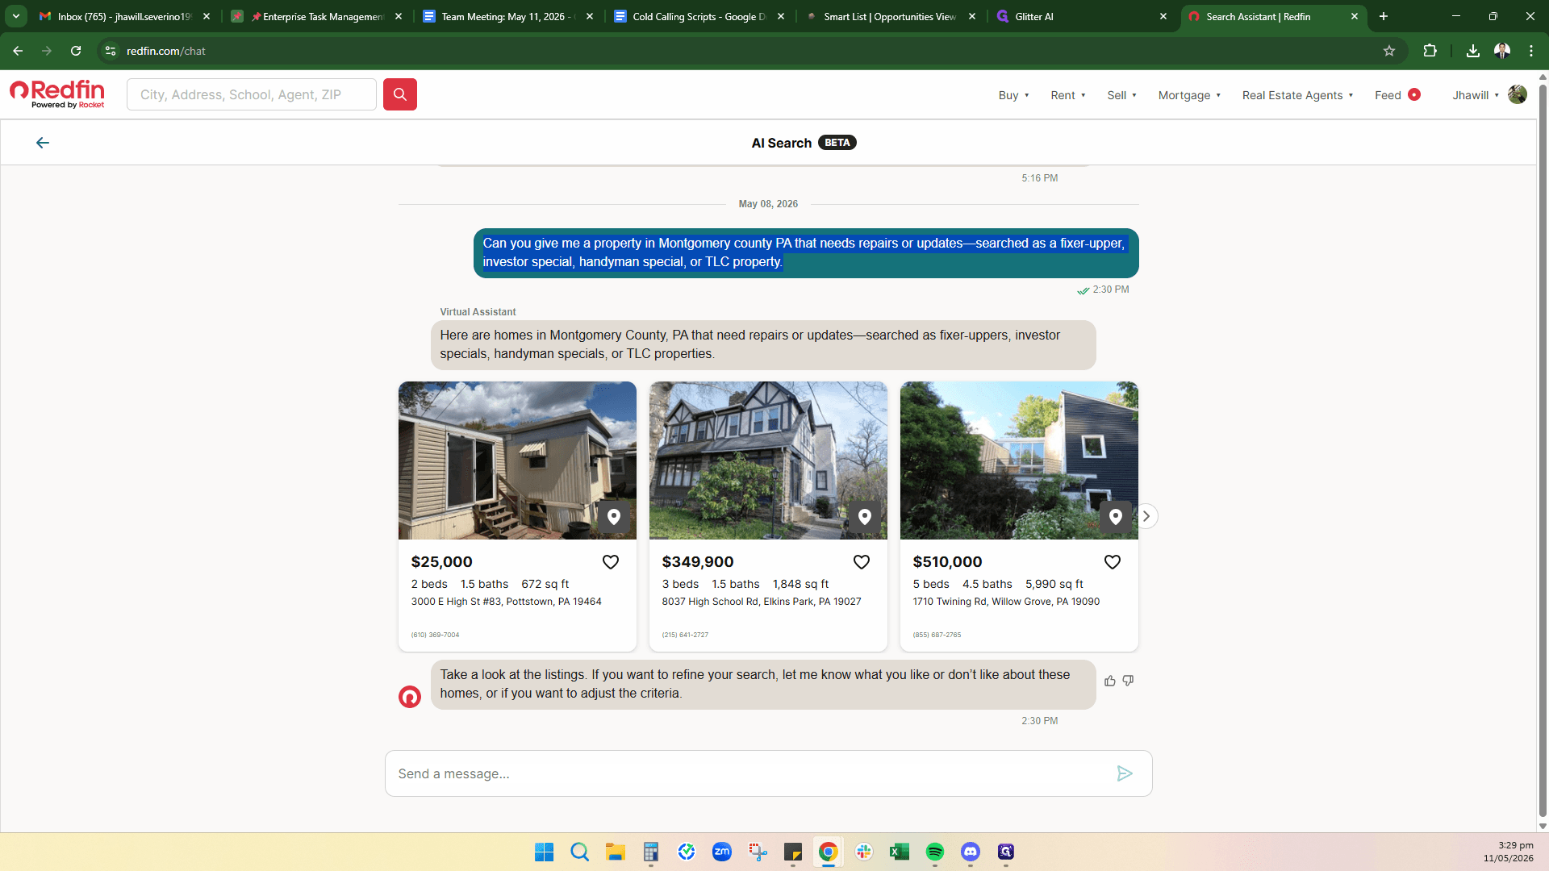Favorite the $25,000 Pottstown listing

pyautogui.click(x=611, y=562)
